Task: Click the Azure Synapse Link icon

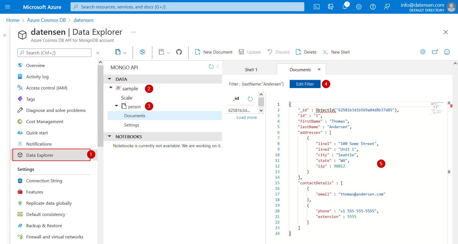Action: [142, 52]
